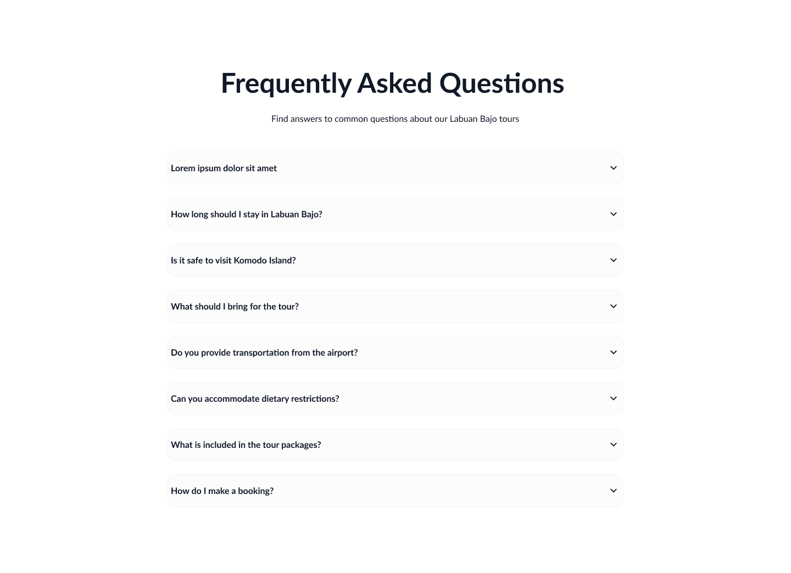Open the dietary restrictions question

[x=395, y=398]
